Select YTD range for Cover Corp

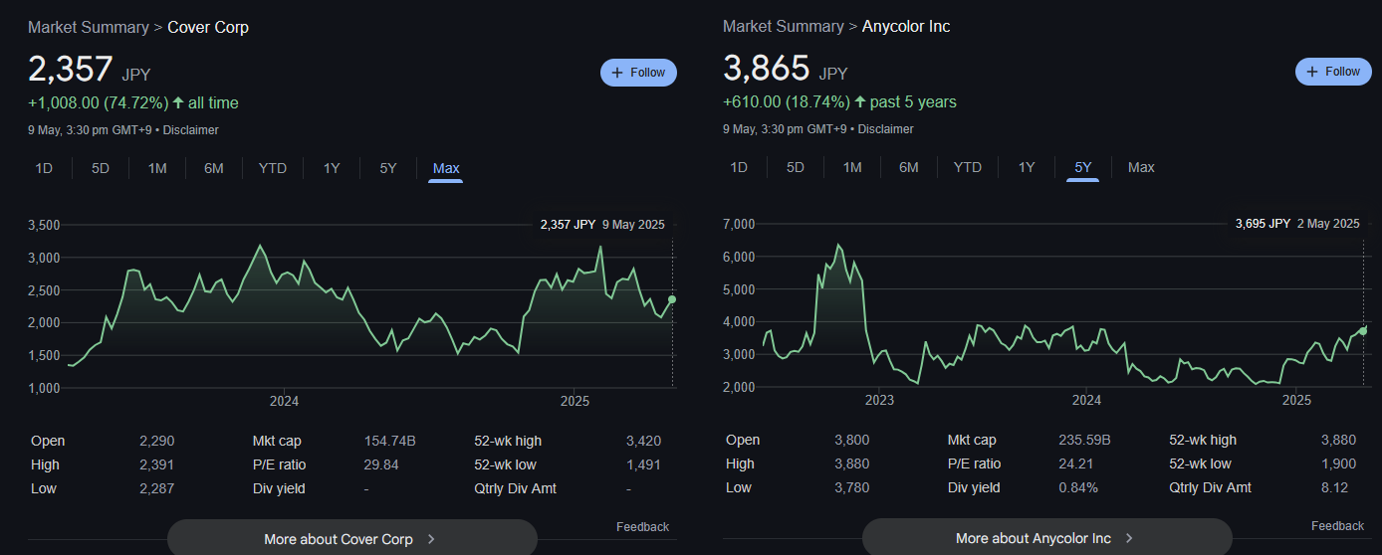point(273,168)
